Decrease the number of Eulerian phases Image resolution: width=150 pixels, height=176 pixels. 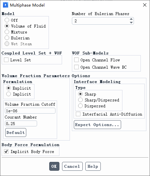tap(131, 22)
